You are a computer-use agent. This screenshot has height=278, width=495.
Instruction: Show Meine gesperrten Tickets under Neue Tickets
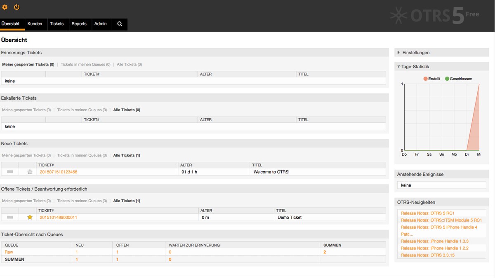(26, 155)
